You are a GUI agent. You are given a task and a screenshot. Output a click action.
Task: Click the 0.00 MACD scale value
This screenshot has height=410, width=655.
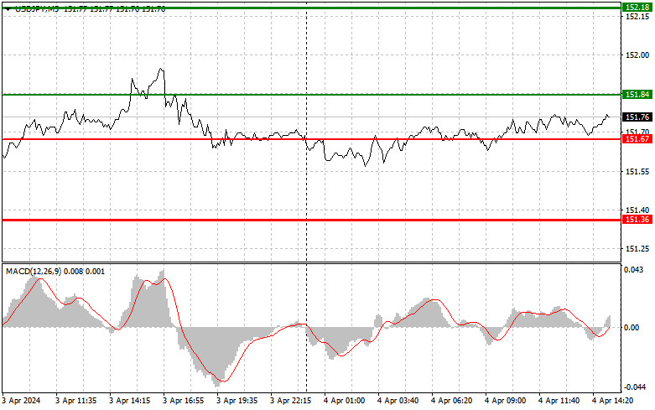632,328
